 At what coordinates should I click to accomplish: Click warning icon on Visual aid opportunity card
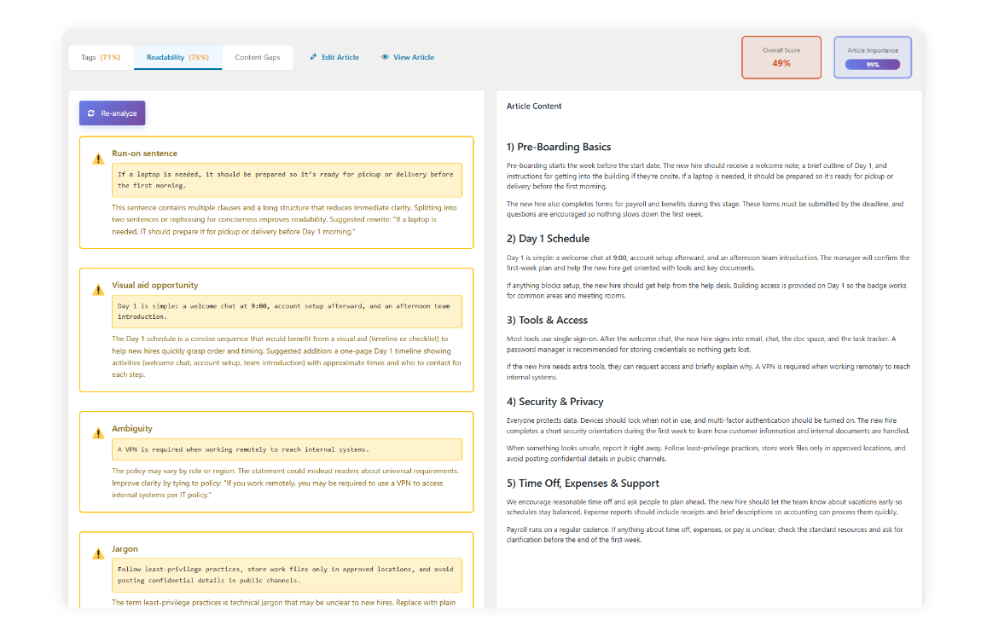(99, 291)
